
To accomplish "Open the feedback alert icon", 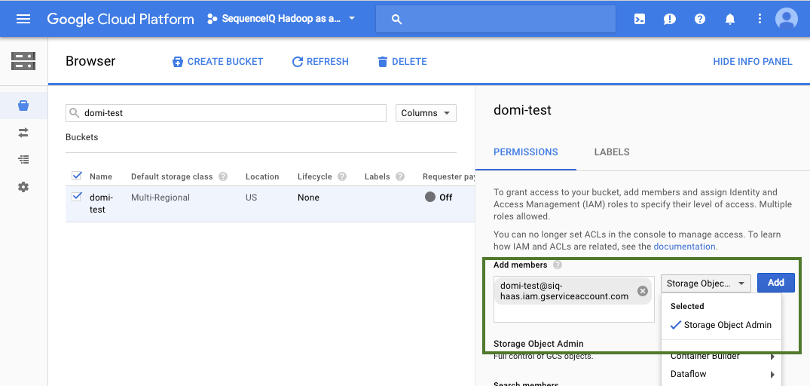I will [670, 19].
